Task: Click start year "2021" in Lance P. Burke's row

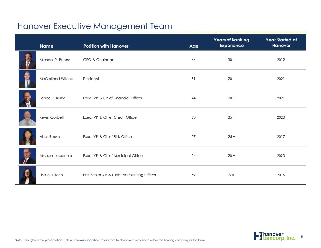Action: [281, 98]
